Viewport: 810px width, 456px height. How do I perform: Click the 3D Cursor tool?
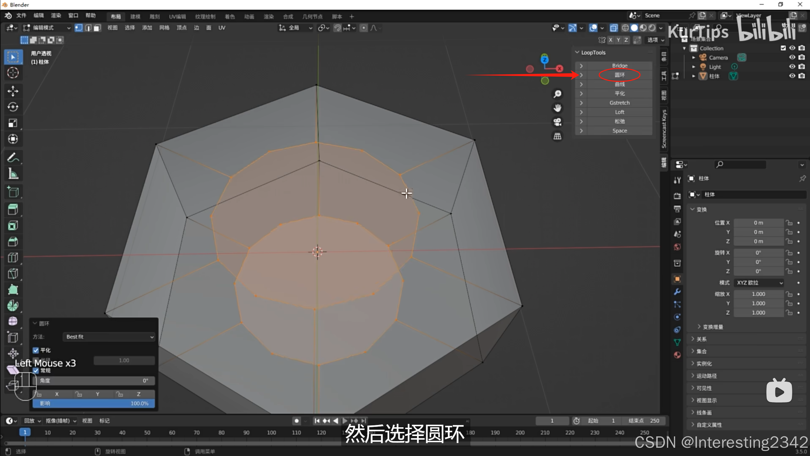13,73
